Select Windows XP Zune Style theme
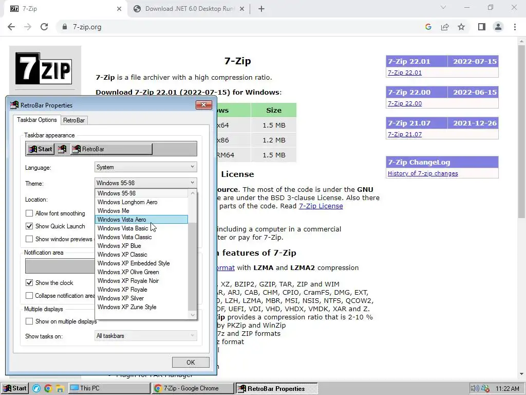526x395 pixels. [x=142, y=307]
